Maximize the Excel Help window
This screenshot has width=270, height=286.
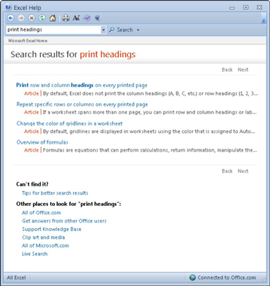click(246, 7)
